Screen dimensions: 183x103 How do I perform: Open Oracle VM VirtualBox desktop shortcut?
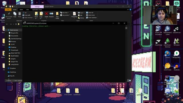[x=158, y=30]
